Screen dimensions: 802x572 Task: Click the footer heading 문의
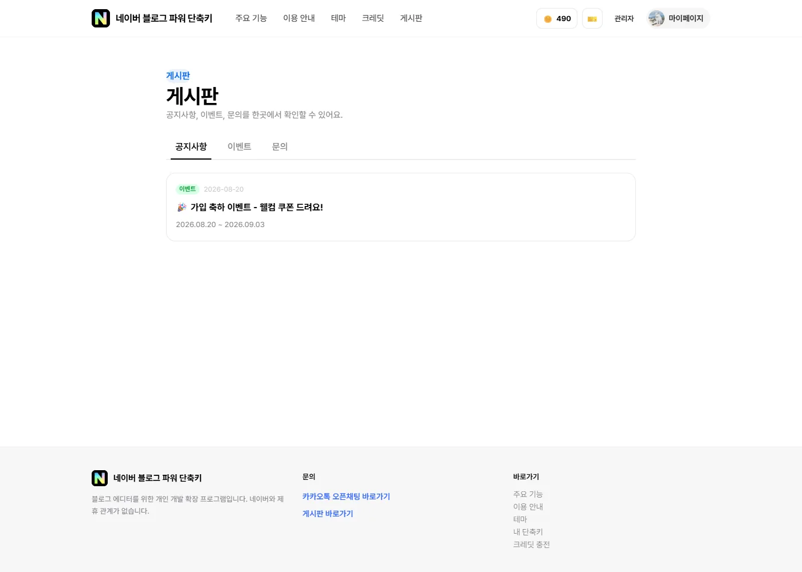[309, 476]
